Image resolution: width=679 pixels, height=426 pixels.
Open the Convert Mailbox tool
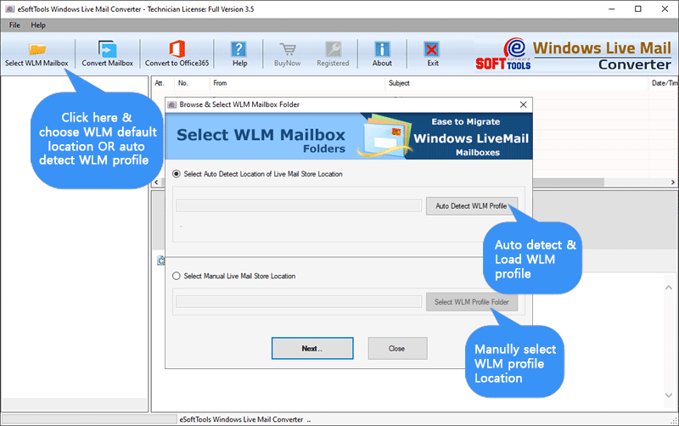click(x=108, y=54)
